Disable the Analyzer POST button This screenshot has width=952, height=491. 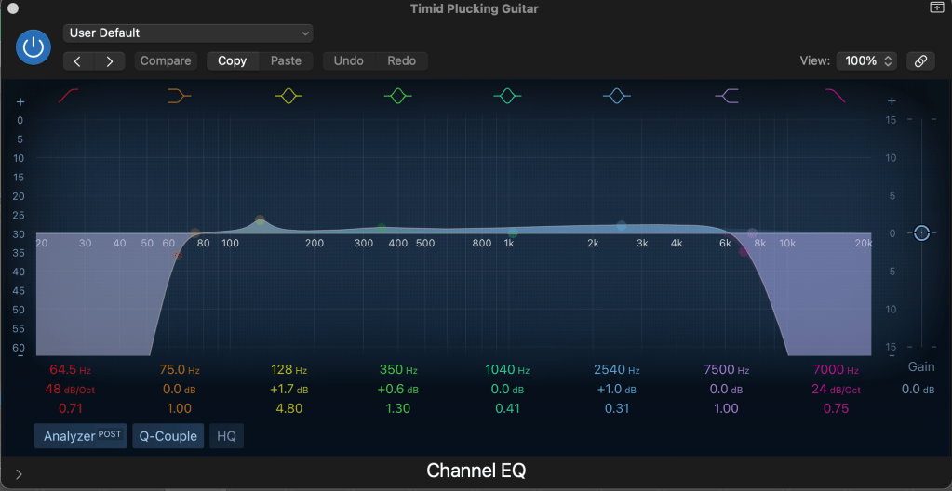point(81,436)
